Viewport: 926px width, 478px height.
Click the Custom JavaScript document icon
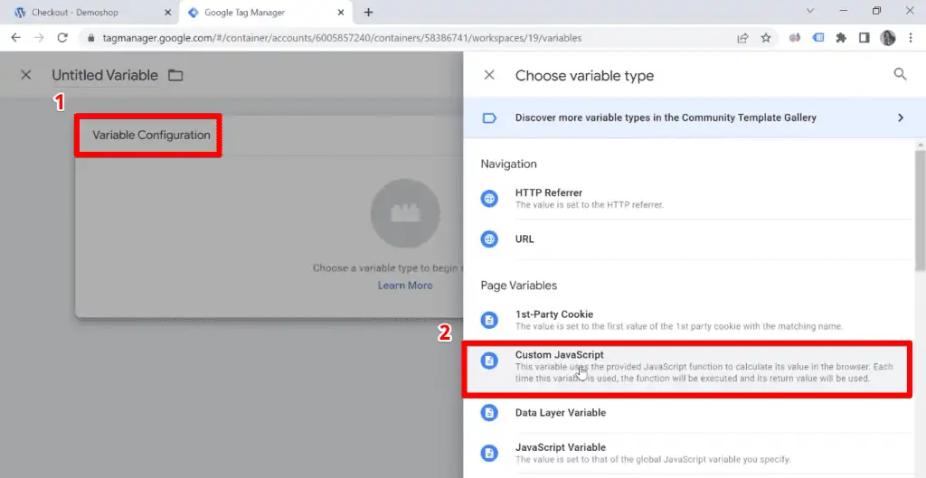click(489, 360)
